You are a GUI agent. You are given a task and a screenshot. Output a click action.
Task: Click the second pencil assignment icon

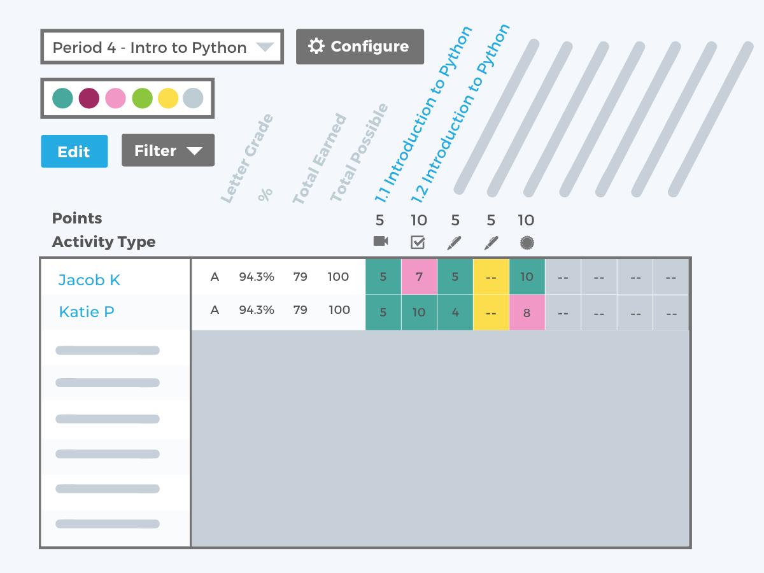pos(490,242)
